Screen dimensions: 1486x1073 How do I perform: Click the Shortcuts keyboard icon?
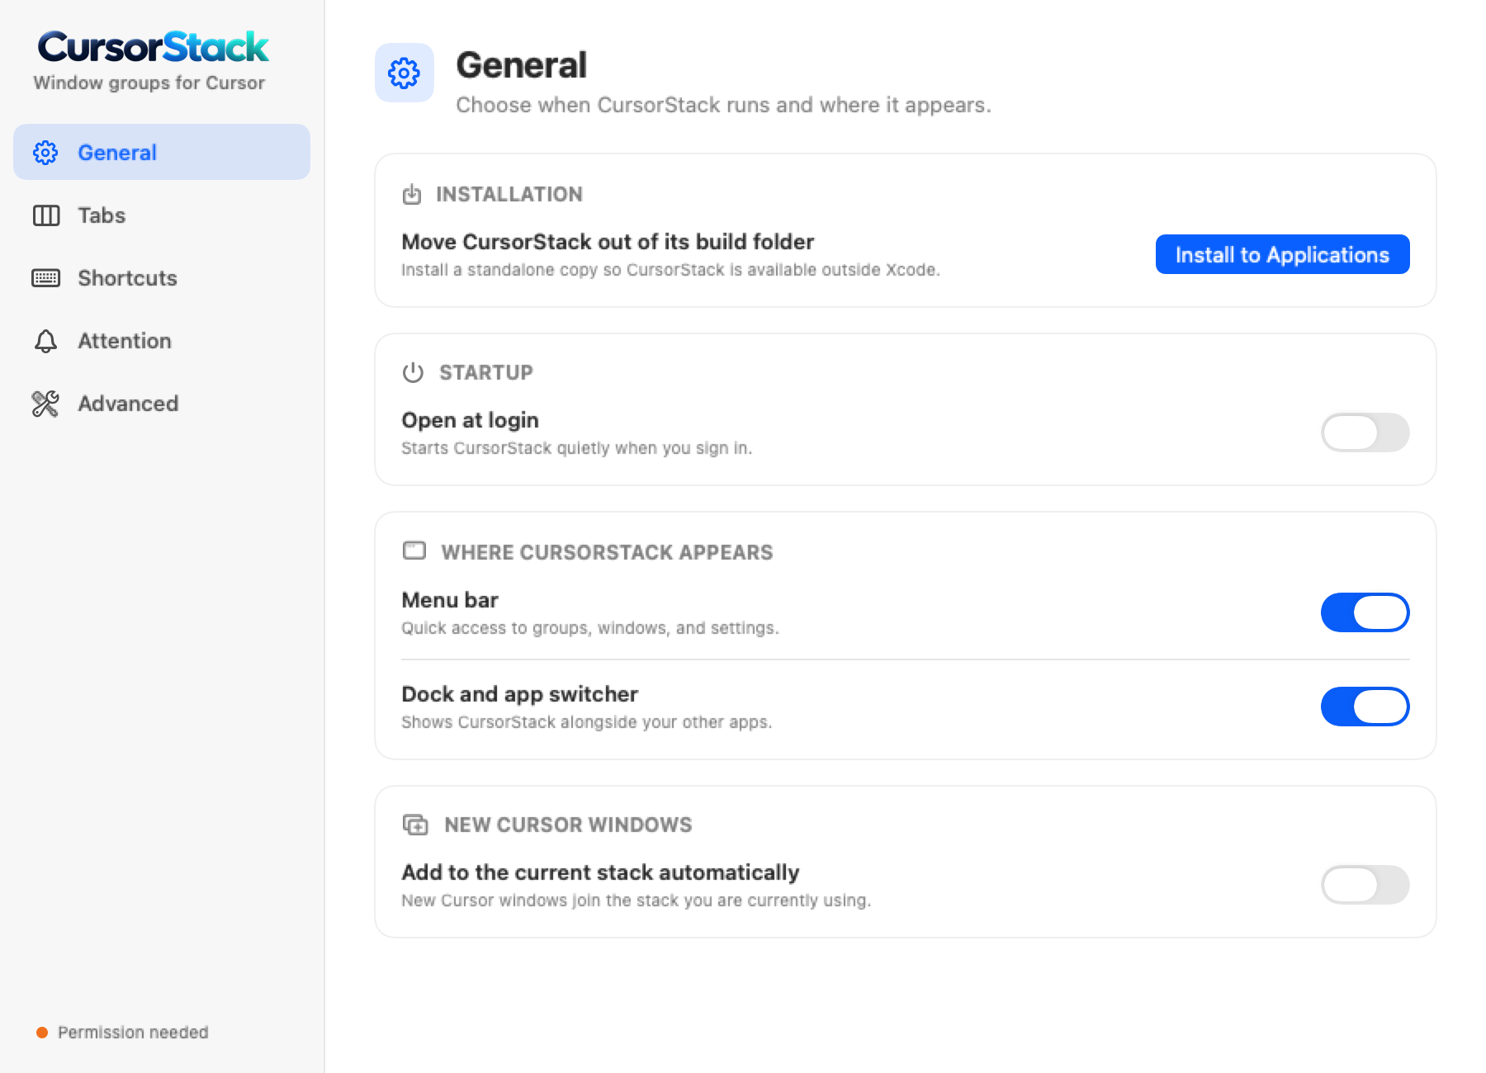46,278
